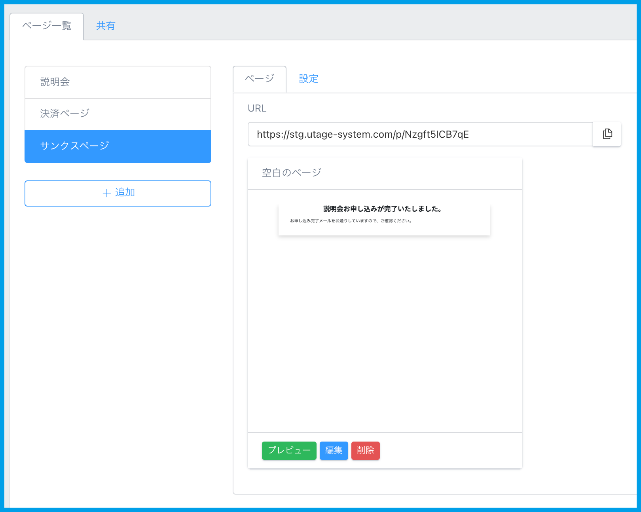Viewport: 641px width, 512px height.
Task: Open the 設定 sub-tab
Action: [x=308, y=79]
